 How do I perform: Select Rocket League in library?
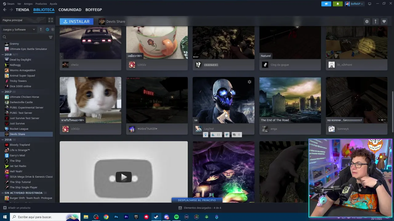[x=19, y=129]
